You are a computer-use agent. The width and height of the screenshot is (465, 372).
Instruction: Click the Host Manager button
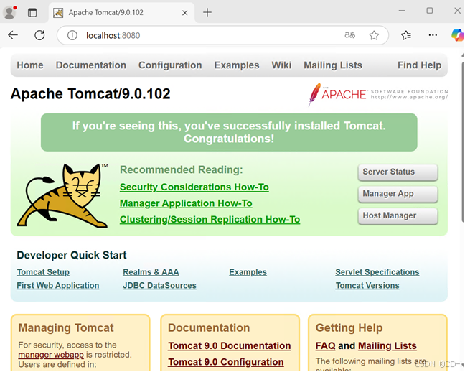(x=398, y=216)
